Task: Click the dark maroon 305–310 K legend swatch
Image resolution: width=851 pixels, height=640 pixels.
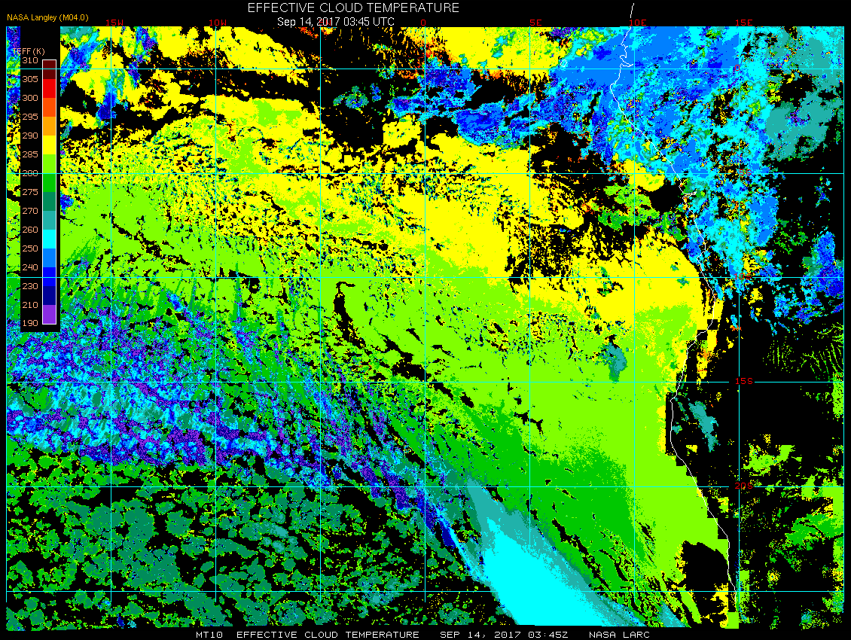Action: tap(50, 70)
